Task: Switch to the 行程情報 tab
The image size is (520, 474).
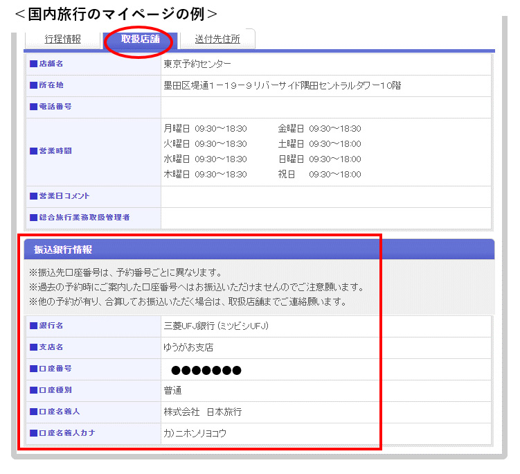Action: click(x=62, y=39)
